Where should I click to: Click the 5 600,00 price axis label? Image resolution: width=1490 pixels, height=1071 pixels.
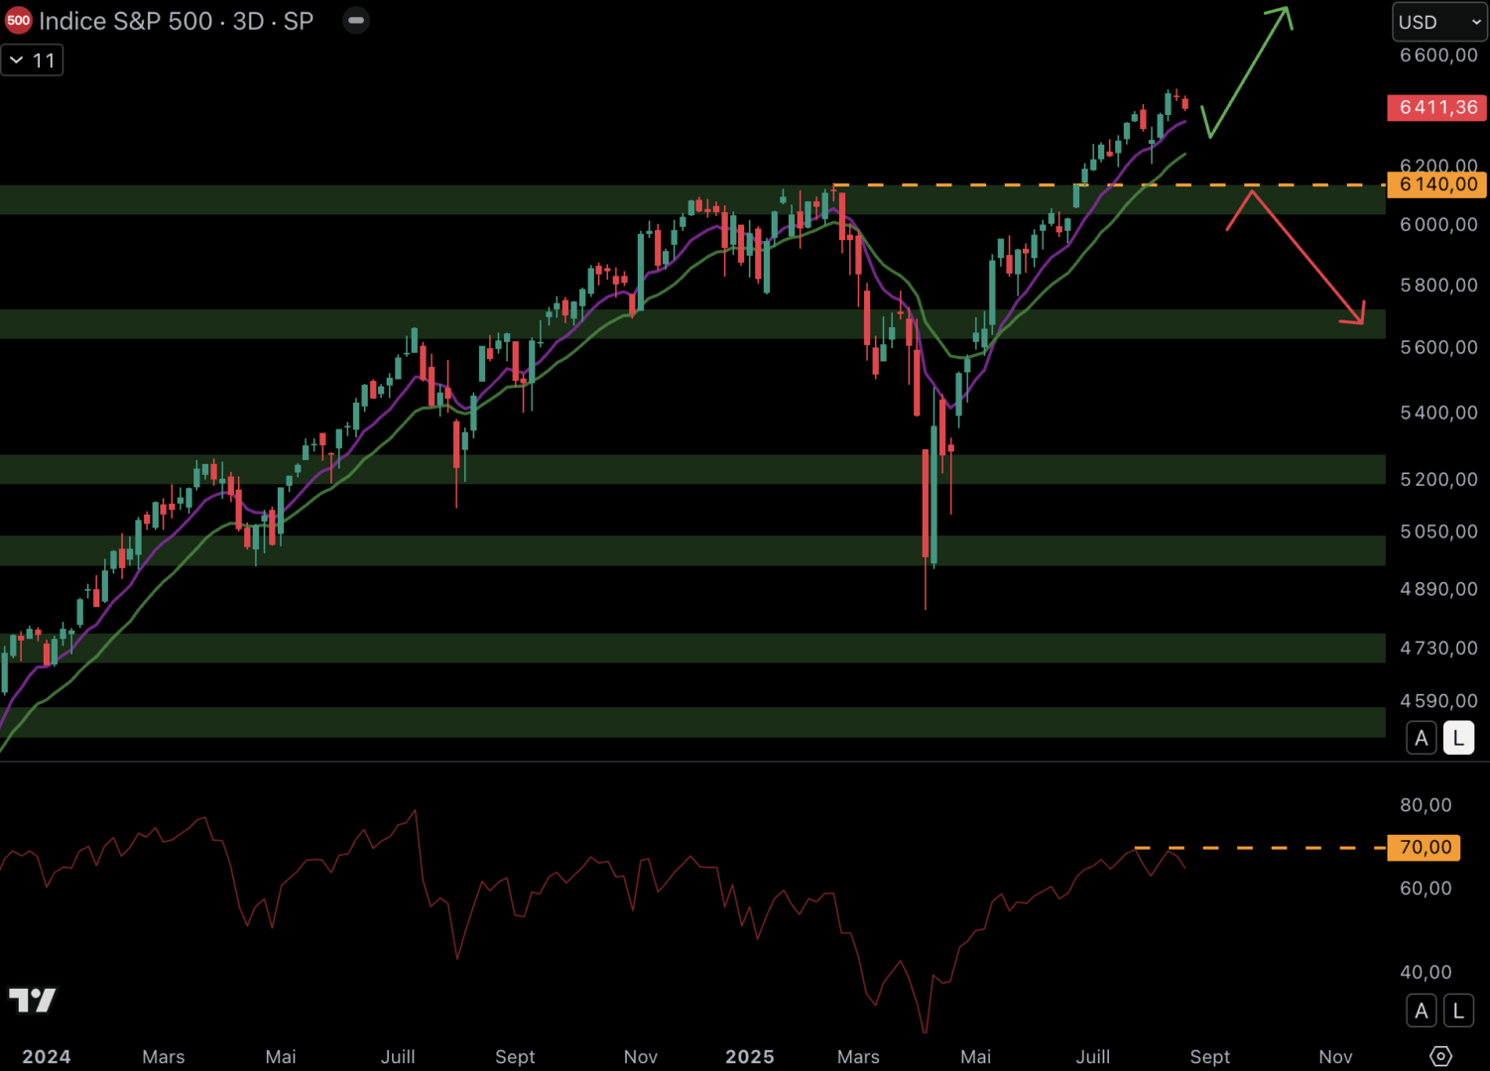(x=1438, y=347)
